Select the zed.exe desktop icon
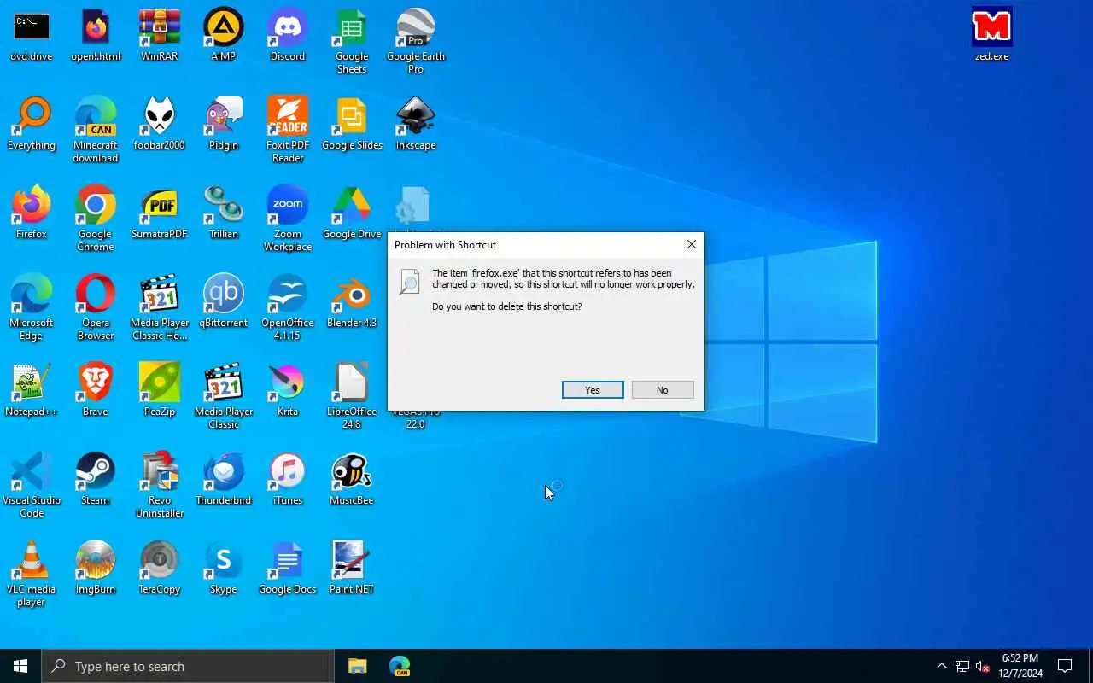The height and width of the screenshot is (683, 1093). coord(992,36)
